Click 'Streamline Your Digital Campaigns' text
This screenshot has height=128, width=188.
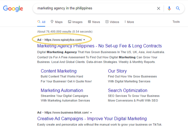[x=64, y=96]
